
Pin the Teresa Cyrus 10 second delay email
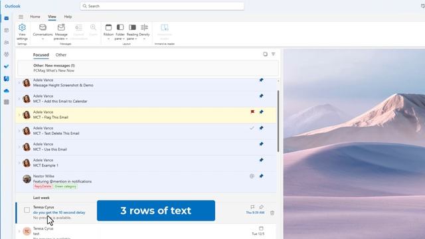pyautogui.click(x=261, y=207)
